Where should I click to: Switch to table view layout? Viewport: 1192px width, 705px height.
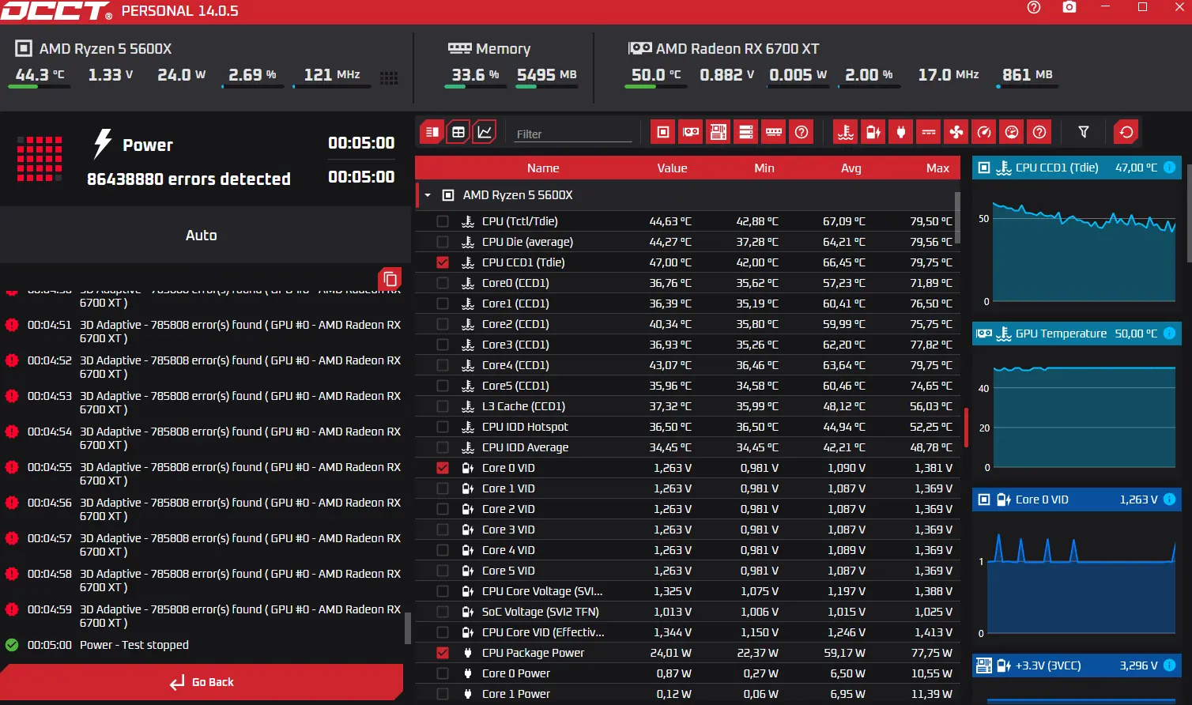click(458, 132)
